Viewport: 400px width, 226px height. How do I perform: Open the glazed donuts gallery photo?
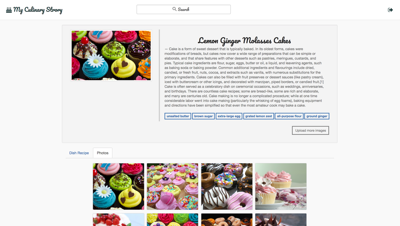pyautogui.click(x=227, y=187)
